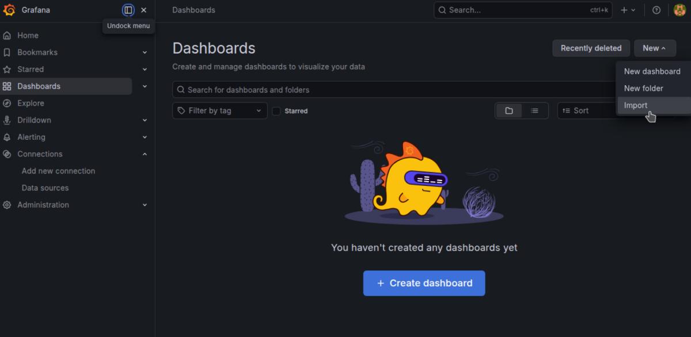Expand the Bookmarks section chevron
The width and height of the screenshot is (691, 337).
[145, 52]
